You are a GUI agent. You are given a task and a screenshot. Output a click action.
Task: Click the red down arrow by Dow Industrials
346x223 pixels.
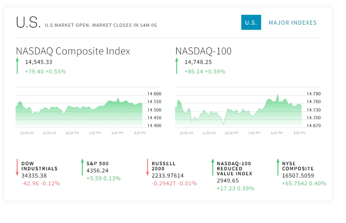[17, 167]
